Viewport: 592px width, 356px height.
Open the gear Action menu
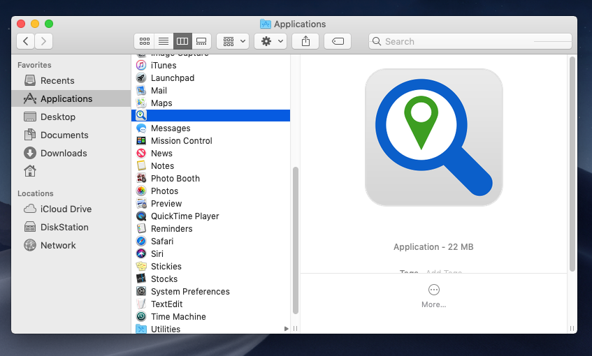[270, 41]
